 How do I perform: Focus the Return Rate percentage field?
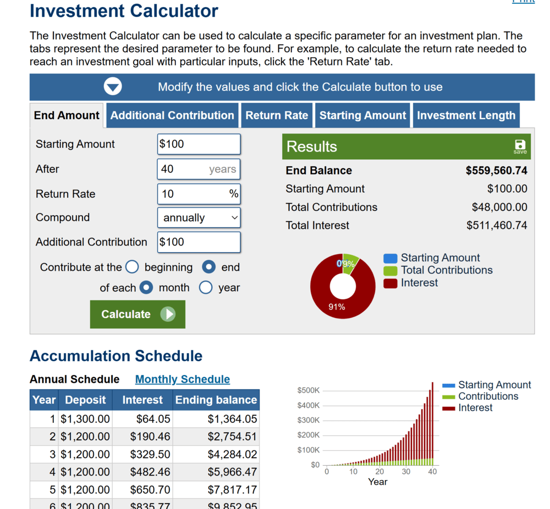click(193, 194)
